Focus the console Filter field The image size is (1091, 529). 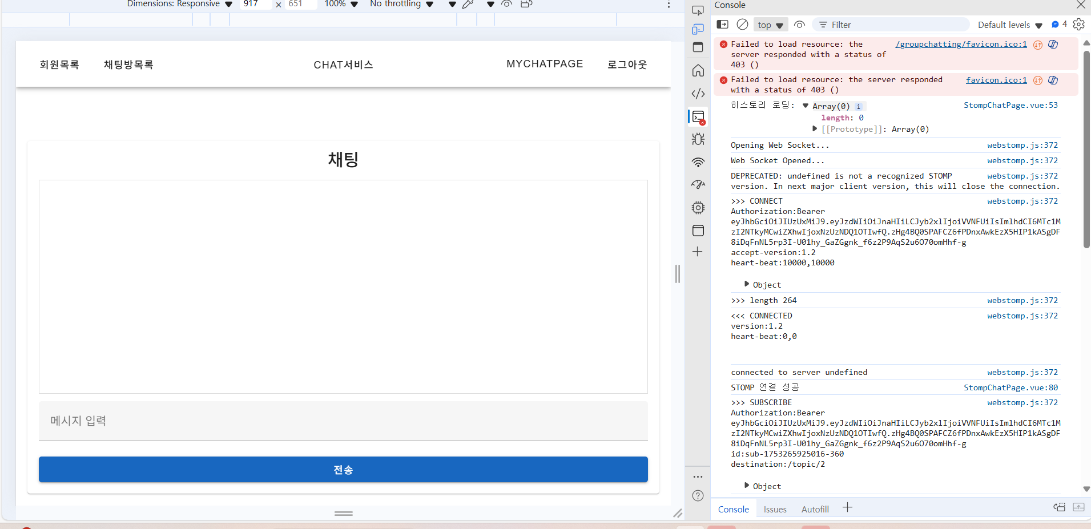coord(891,25)
